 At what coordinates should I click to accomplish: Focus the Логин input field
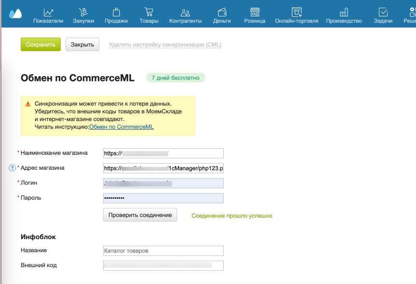click(x=163, y=183)
